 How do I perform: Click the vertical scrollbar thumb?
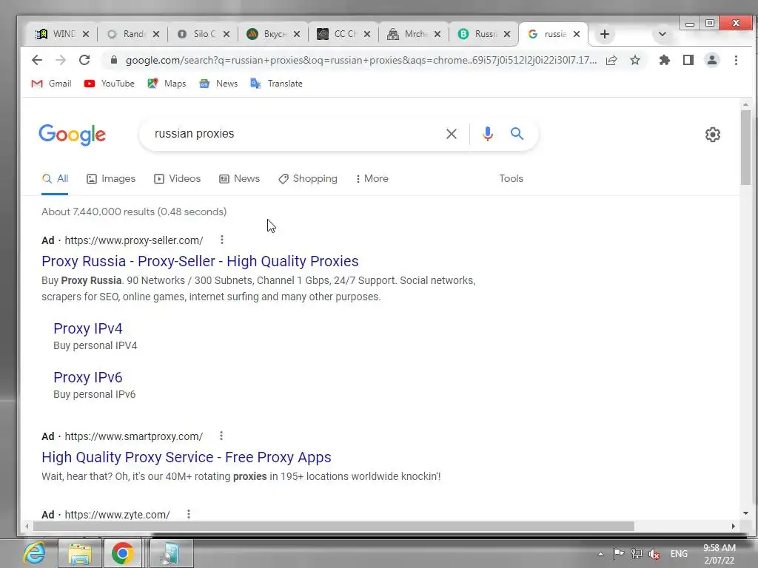(x=746, y=147)
